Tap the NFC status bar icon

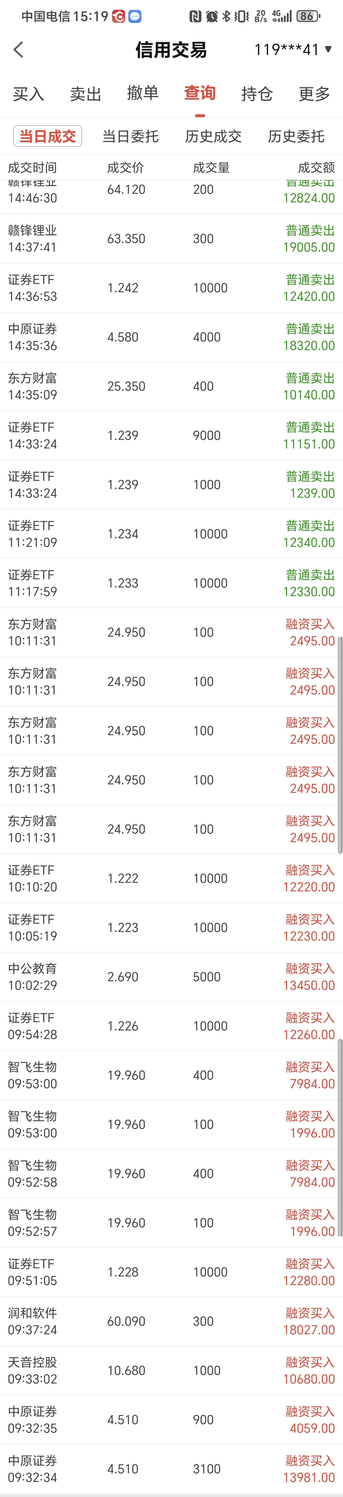pos(195,16)
